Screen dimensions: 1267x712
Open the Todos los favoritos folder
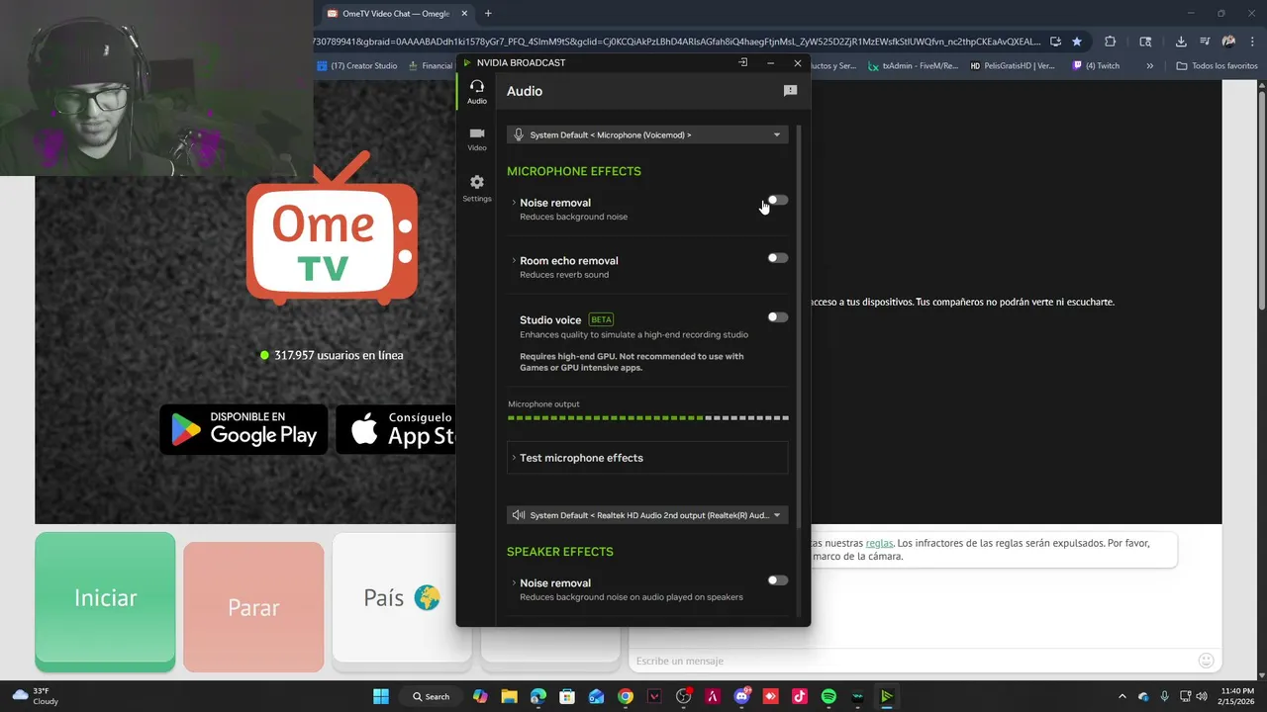pos(1217,66)
